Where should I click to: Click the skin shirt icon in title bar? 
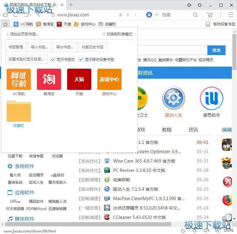point(200,5)
